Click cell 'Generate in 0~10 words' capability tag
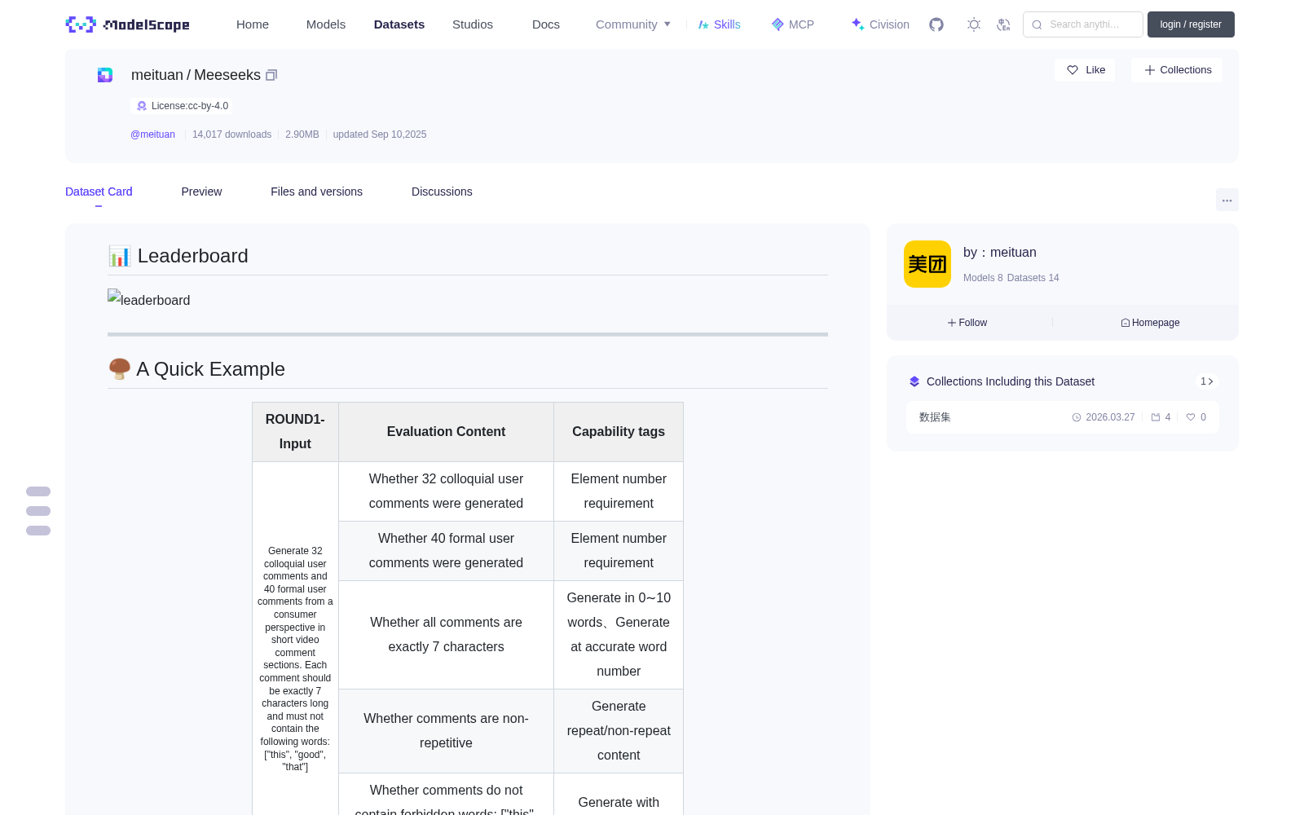1304x815 pixels. [619, 635]
